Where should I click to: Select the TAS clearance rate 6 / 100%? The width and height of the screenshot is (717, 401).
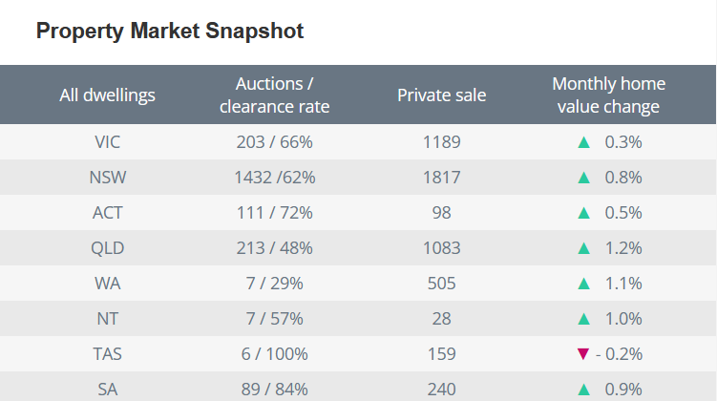tap(275, 354)
